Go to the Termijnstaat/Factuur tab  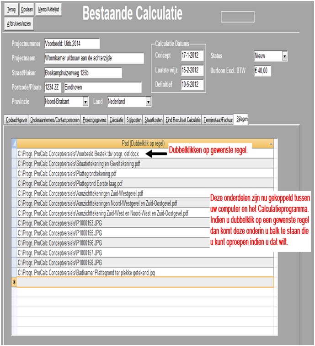click(218, 120)
